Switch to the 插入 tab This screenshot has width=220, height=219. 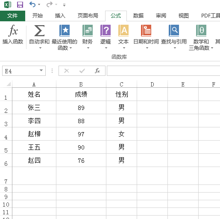click(x=60, y=16)
